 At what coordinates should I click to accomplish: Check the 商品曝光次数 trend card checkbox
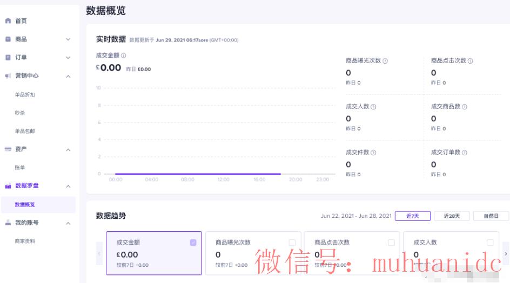[x=292, y=243]
